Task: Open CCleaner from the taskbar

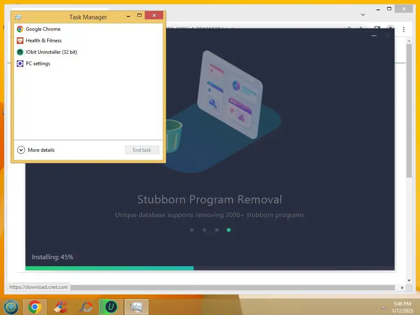Action: [x=61, y=307]
